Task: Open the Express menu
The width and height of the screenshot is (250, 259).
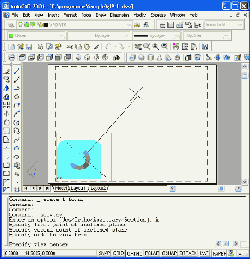Action: 158,15
